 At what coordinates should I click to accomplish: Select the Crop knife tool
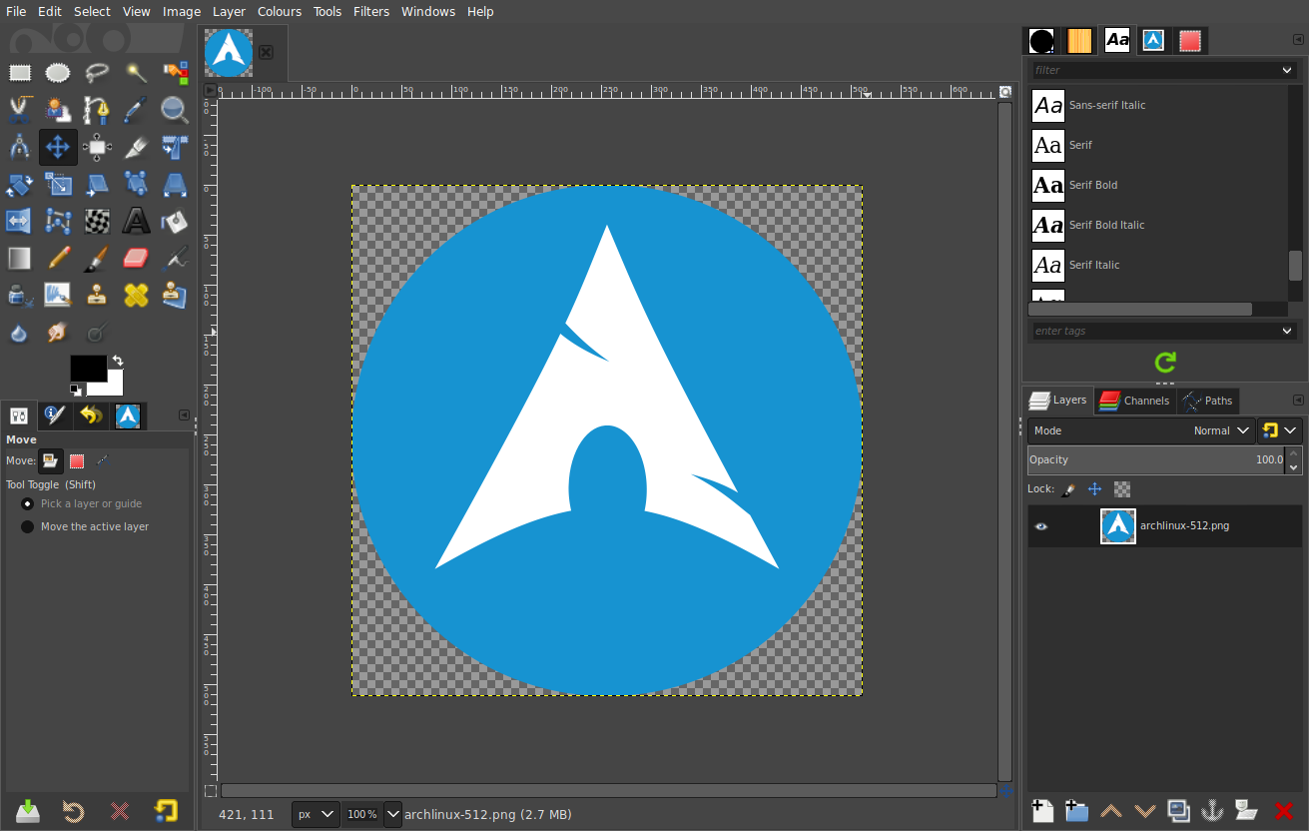click(x=136, y=147)
